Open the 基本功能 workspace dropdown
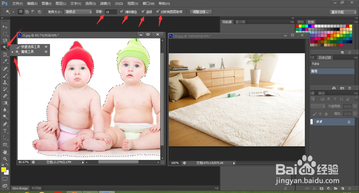359x193 pixels. tap(343, 12)
